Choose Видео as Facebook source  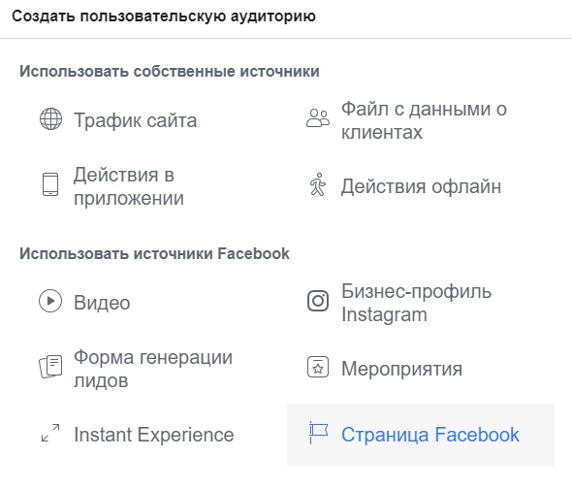102,303
